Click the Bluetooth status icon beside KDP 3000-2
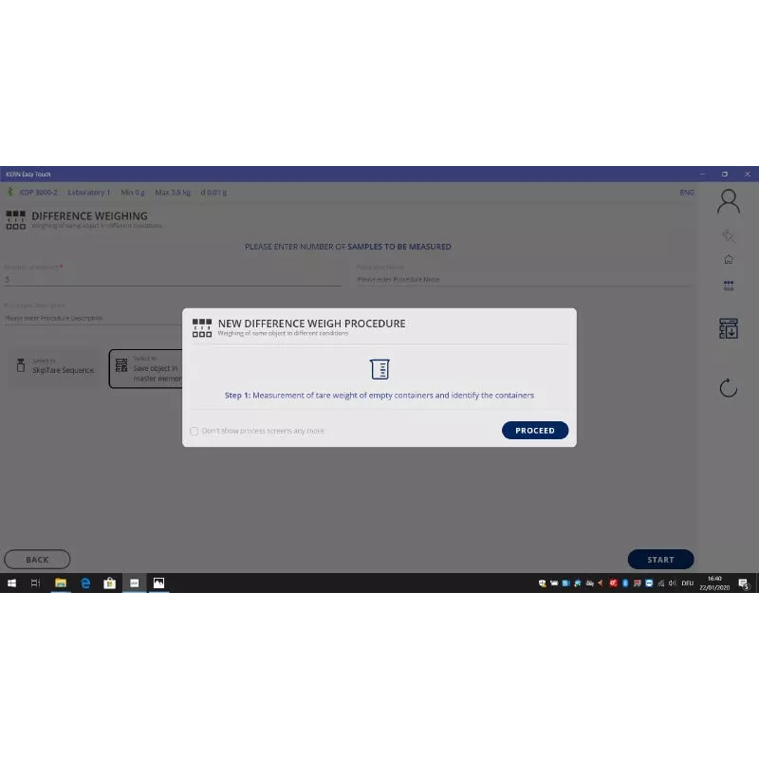This screenshot has height=759, width=759. coord(10,193)
